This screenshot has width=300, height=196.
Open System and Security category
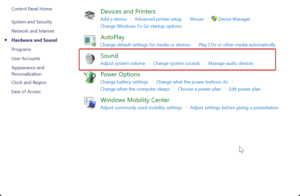[32, 22]
